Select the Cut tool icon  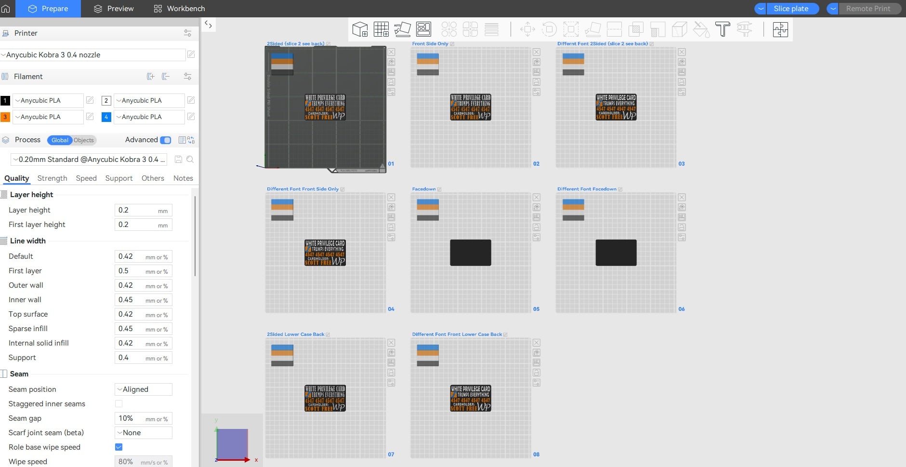614,29
